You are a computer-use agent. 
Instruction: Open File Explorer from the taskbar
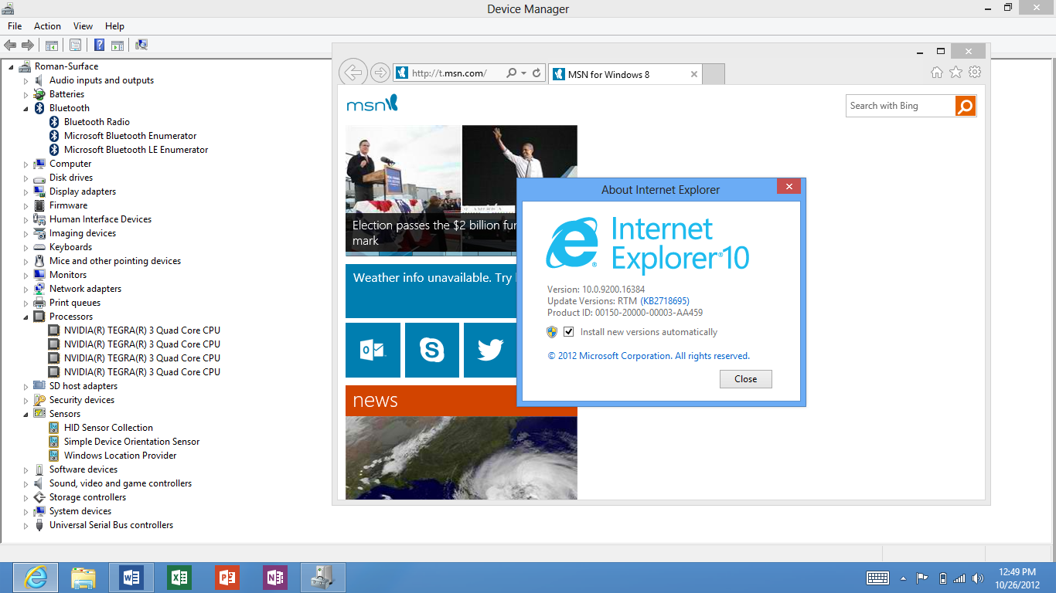[x=83, y=578]
